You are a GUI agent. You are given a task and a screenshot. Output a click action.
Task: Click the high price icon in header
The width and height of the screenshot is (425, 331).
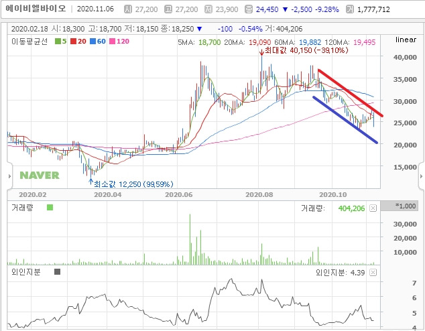[x=168, y=9]
